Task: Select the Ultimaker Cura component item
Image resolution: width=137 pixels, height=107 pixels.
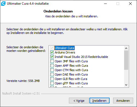Action: 65,48
